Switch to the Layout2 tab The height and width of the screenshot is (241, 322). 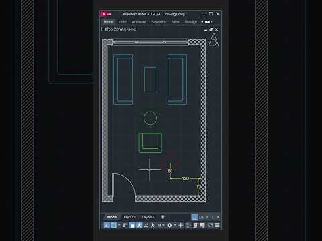tap(148, 217)
